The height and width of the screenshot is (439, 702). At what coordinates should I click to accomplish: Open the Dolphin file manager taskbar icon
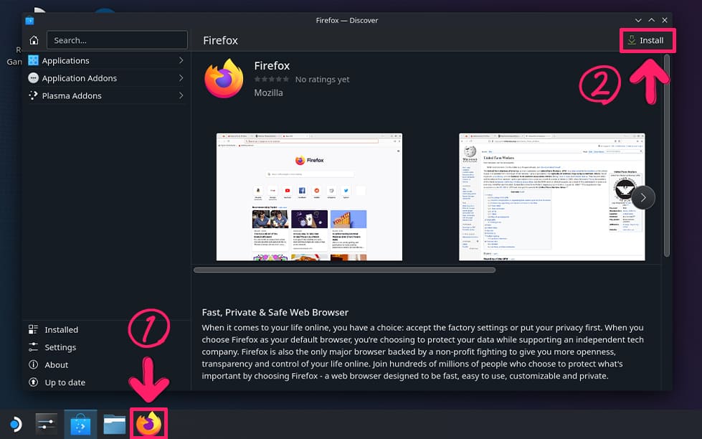pyautogui.click(x=115, y=424)
